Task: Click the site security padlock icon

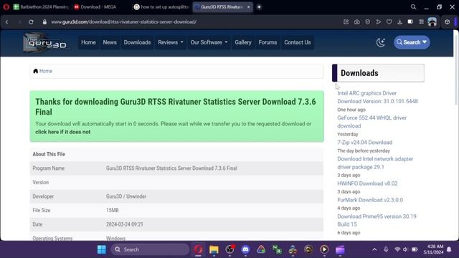Action: (44, 22)
